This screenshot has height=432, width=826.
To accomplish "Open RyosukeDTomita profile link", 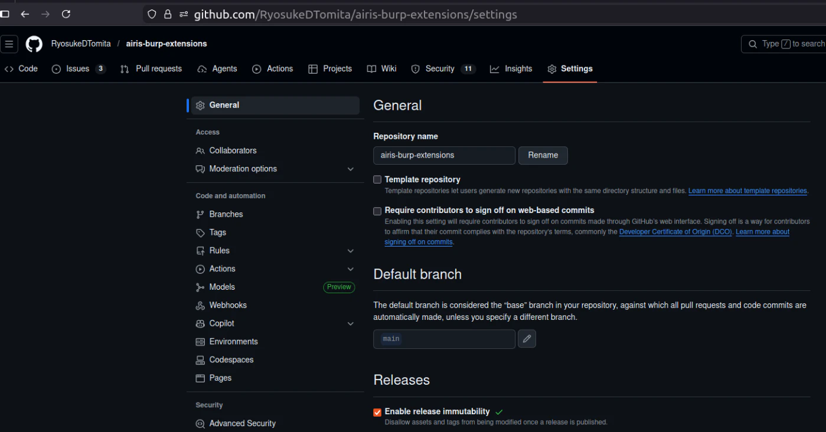I will (81, 44).
